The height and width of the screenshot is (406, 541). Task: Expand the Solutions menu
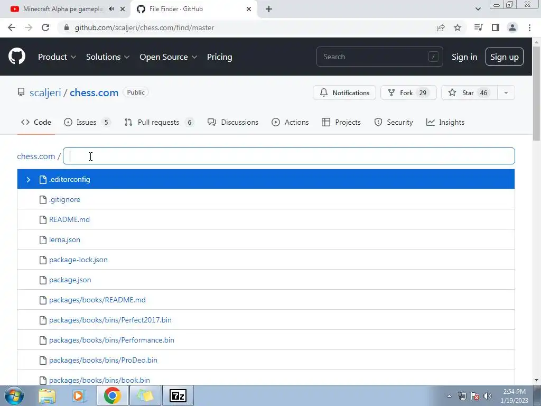(x=108, y=57)
